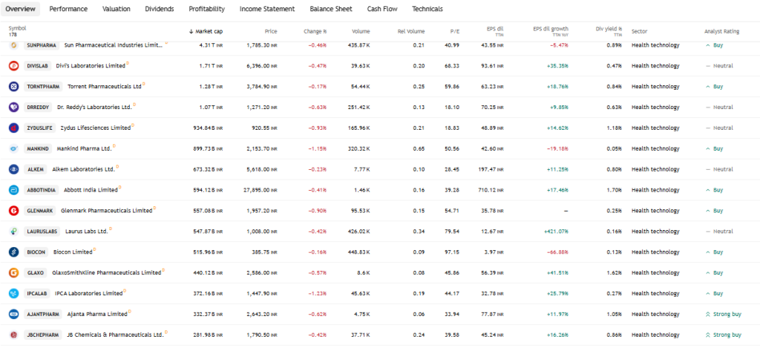Click the Dr. Reddy's logo icon
This screenshot has width=760, height=348.
click(x=13, y=107)
